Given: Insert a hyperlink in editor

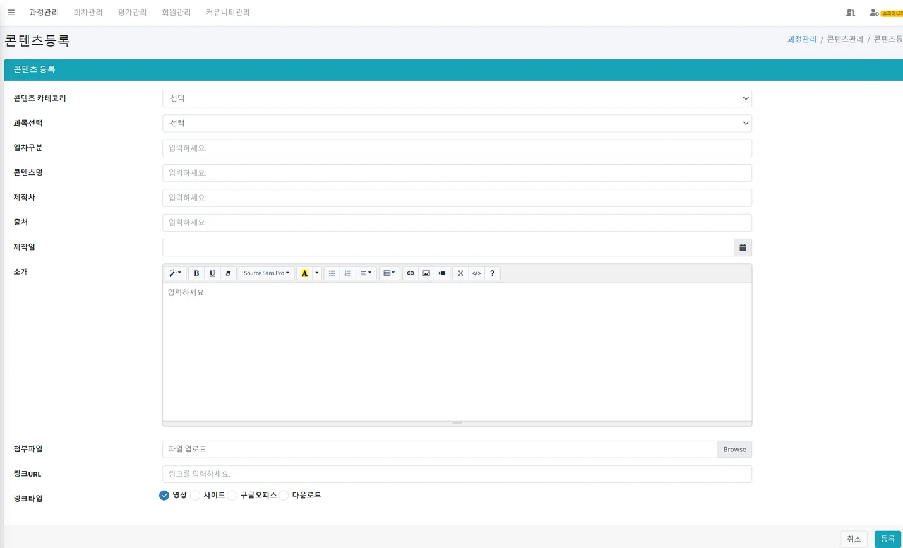Looking at the screenshot, I should point(410,273).
